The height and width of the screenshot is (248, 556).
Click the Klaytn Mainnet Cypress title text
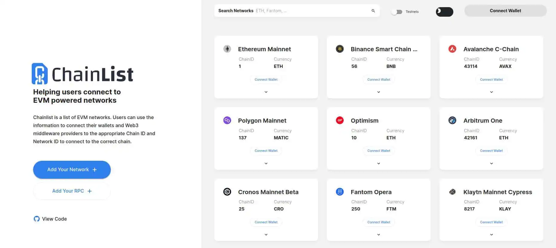pyautogui.click(x=498, y=192)
